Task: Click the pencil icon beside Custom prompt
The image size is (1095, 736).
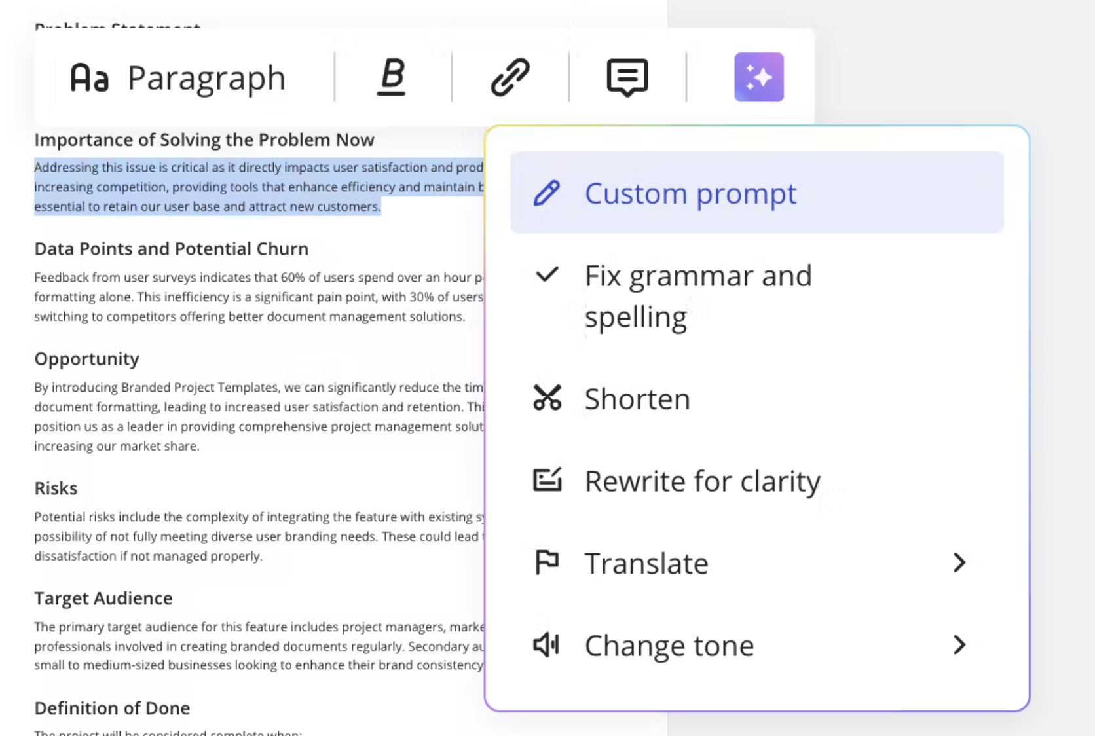Action: (547, 193)
